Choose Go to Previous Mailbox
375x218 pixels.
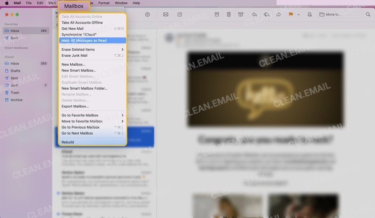92,127
